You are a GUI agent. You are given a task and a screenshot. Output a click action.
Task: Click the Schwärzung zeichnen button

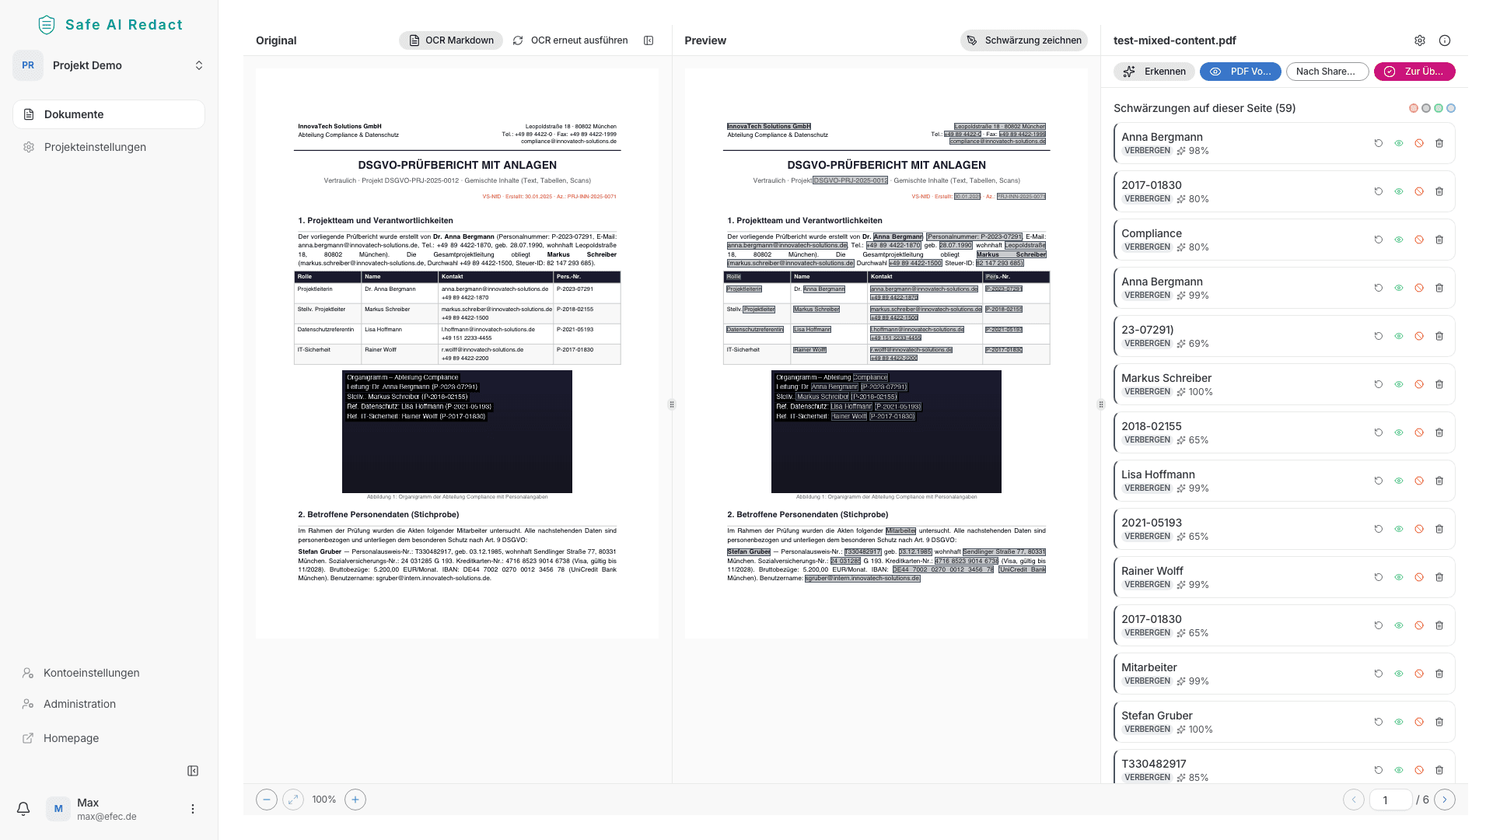(1024, 40)
